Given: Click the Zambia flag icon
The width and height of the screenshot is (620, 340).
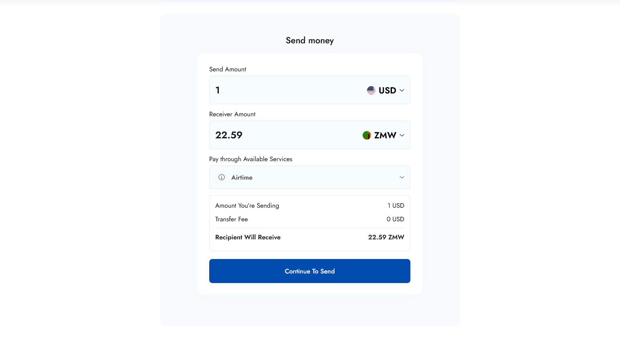Looking at the screenshot, I should (367, 136).
